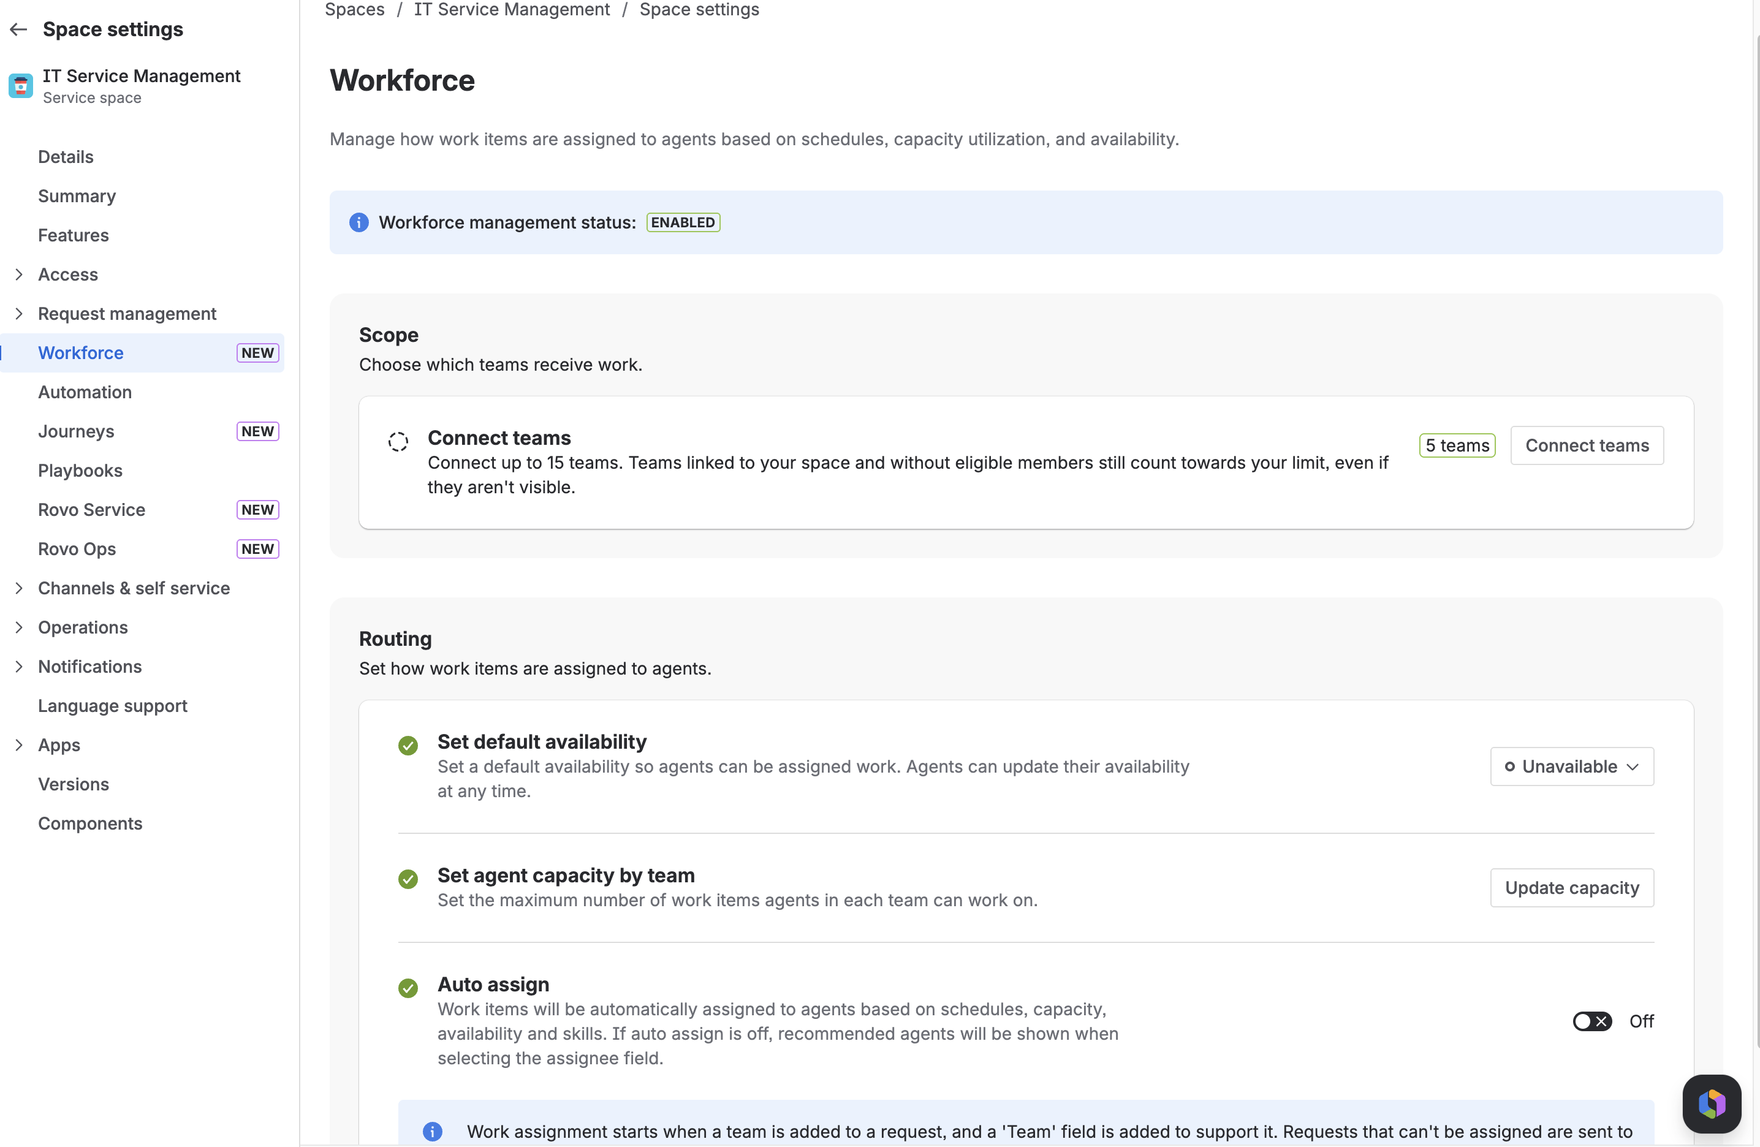Expand the Operations section chevron
Screen dimensions: 1760x1147
pyautogui.click(x=19, y=627)
